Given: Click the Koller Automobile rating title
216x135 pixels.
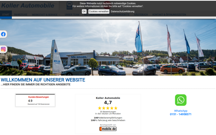Looking at the screenshot, I should click(x=108, y=98).
